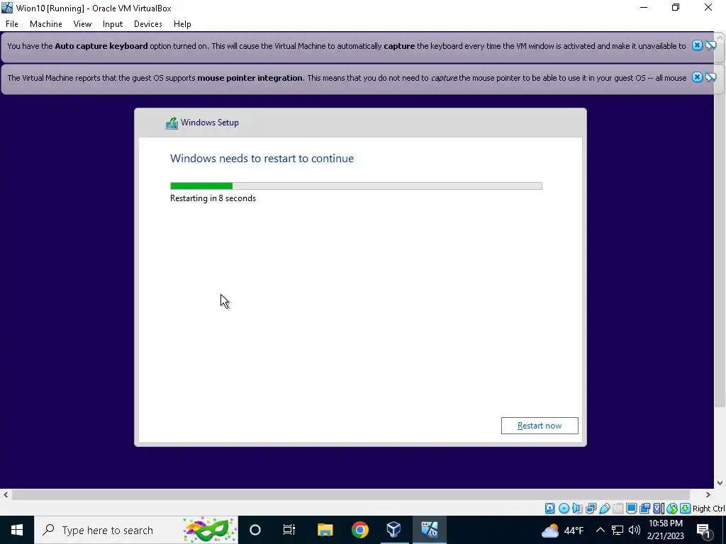
Task: Click the running Wion10 VM taskbar icon
Action: (x=429, y=530)
